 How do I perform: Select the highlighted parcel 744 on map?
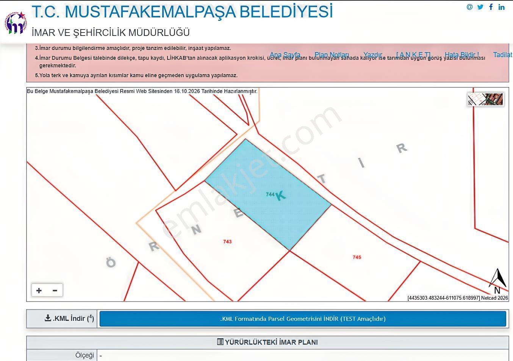pos(268,195)
